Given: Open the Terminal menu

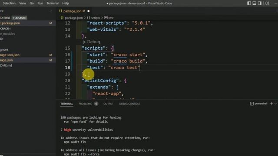Looking at the screenshot, I should click(x=53, y=3).
